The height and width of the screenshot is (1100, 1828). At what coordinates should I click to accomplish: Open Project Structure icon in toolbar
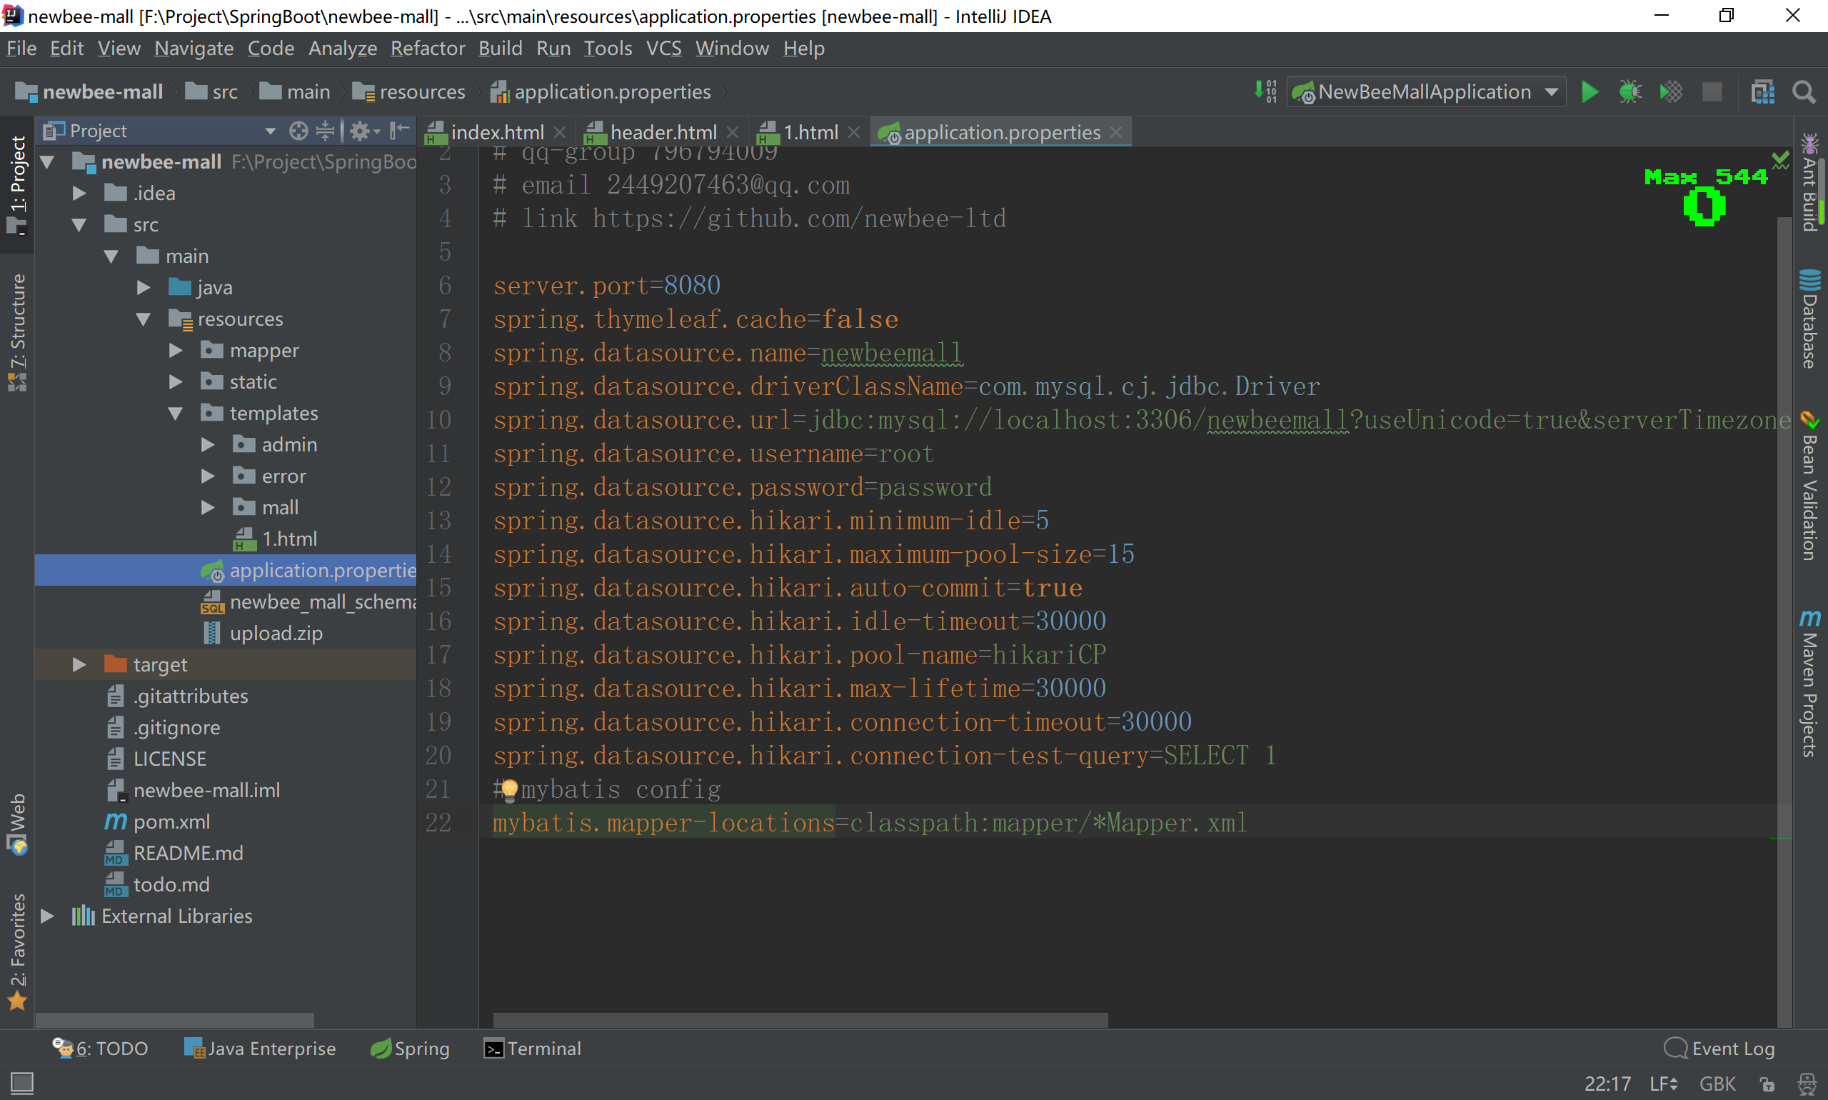pyautogui.click(x=1762, y=92)
